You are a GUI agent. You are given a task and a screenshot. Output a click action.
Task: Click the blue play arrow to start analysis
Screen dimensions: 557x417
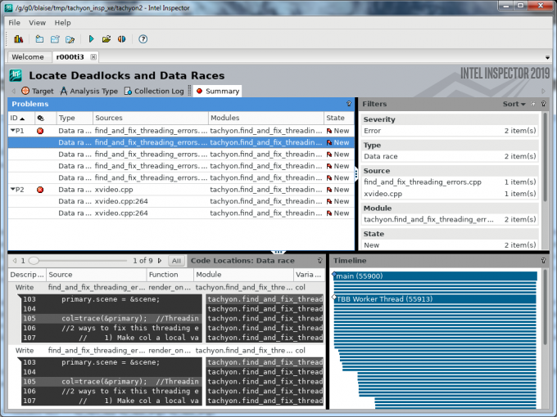click(x=91, y=39)
